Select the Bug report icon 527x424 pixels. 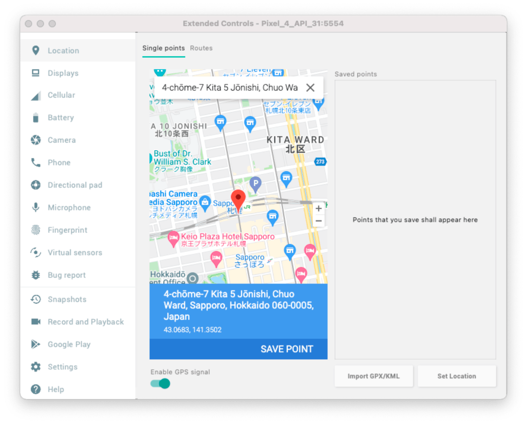36,275
